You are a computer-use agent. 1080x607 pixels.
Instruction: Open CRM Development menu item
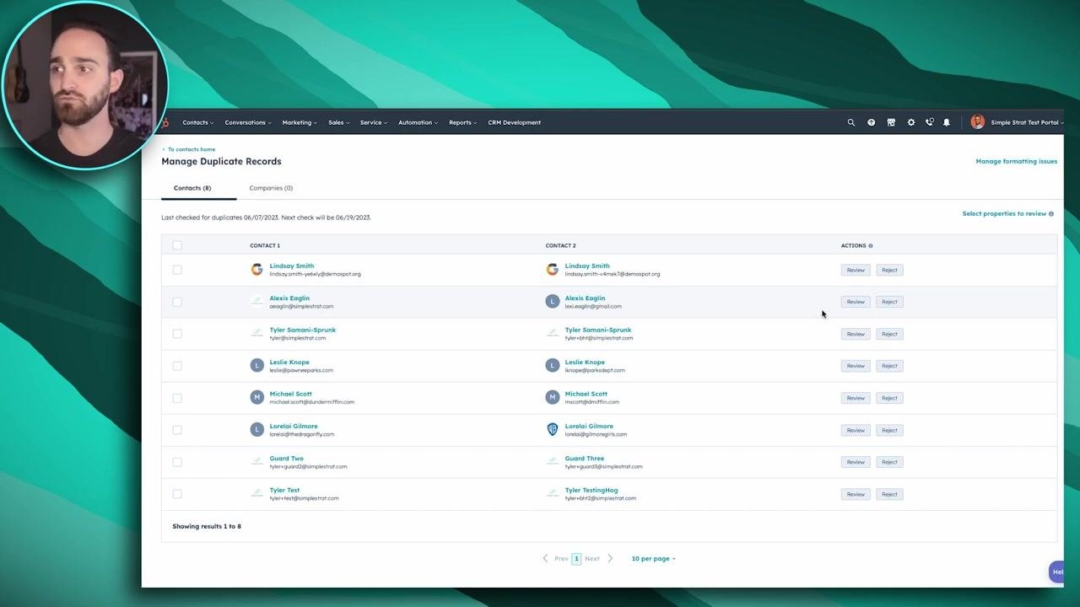click(x=514, y=122)
